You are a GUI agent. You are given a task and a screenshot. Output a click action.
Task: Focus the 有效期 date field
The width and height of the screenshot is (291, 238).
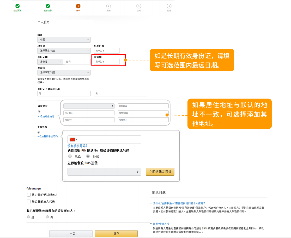point(107,62)
